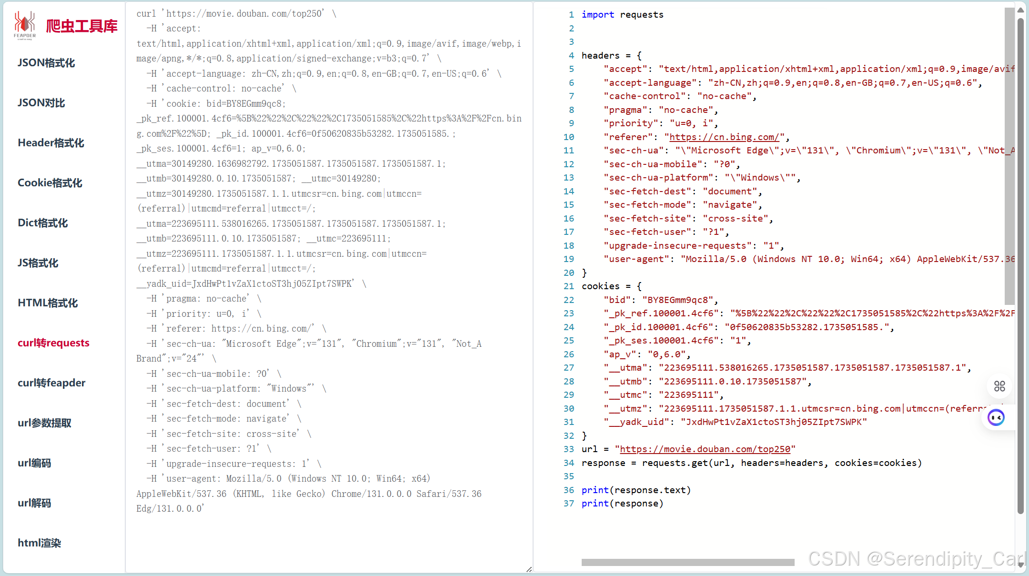Open the JSON对比 tool
The width and height of the screenshot is (1029, 576).
41,103
